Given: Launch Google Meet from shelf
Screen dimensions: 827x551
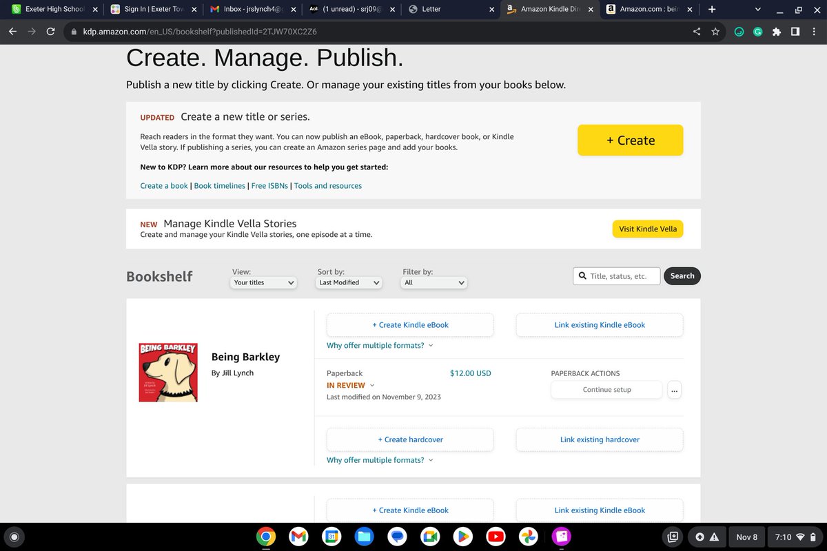Looking at the screenshot, I should [429, 537].
